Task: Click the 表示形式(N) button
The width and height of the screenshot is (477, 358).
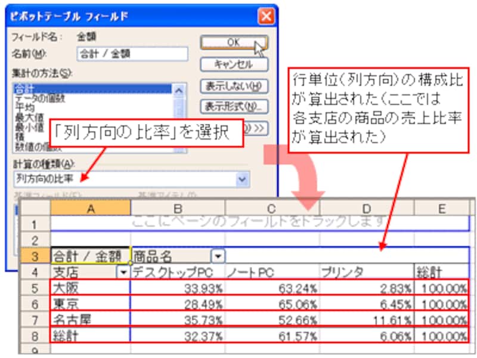Action: (x=234, y=107)
